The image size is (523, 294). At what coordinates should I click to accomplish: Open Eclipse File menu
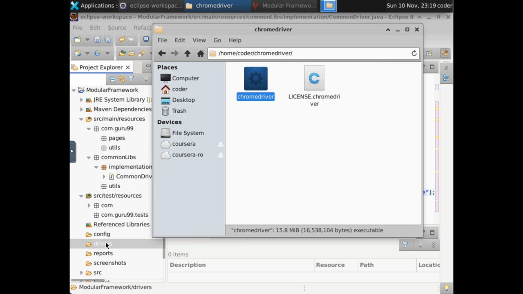coord(78,28)
